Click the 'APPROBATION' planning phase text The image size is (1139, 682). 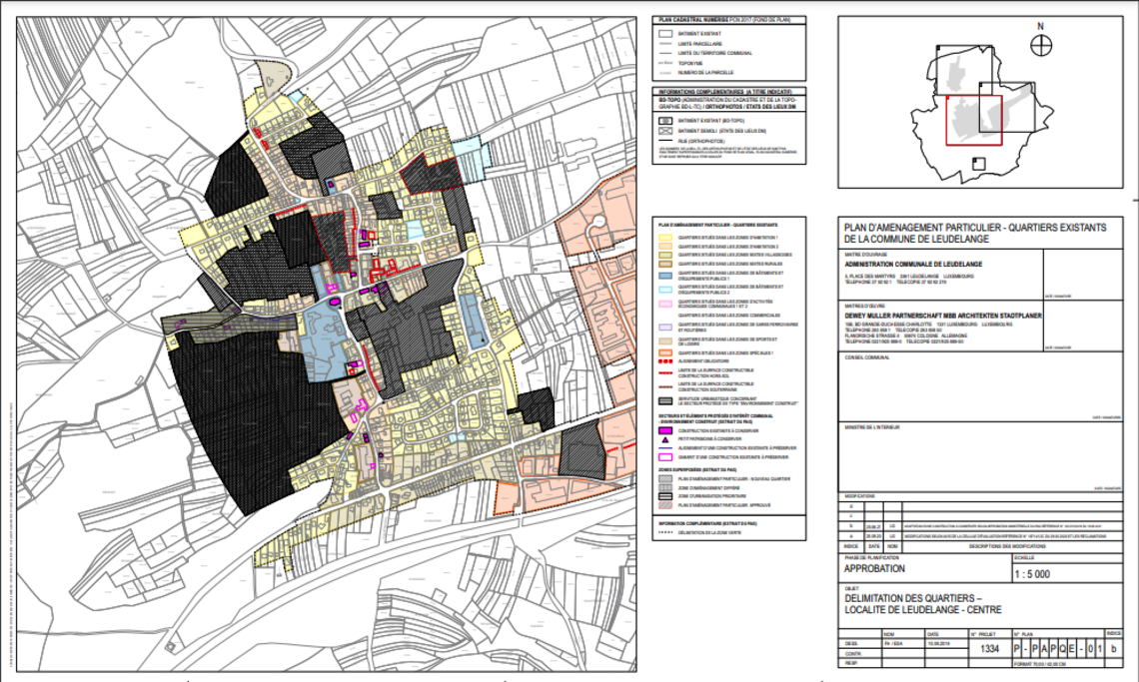point(874,569)
